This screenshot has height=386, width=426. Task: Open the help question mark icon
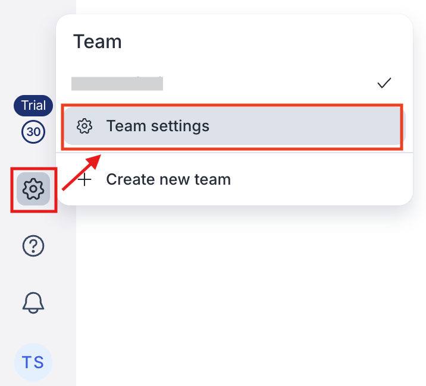[33, 245]
